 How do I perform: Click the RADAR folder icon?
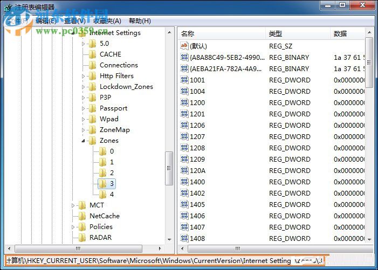82,238
